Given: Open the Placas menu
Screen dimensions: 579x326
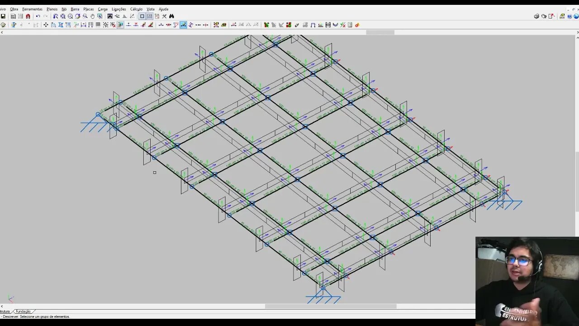Looking at the screenshot, I should point(89,9).
